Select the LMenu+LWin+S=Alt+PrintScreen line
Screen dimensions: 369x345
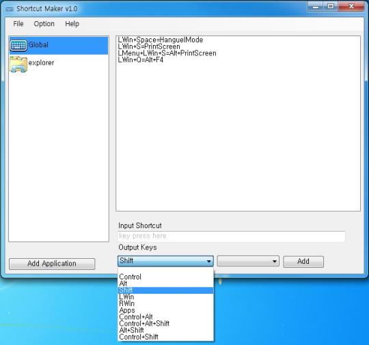pos(238,53)
